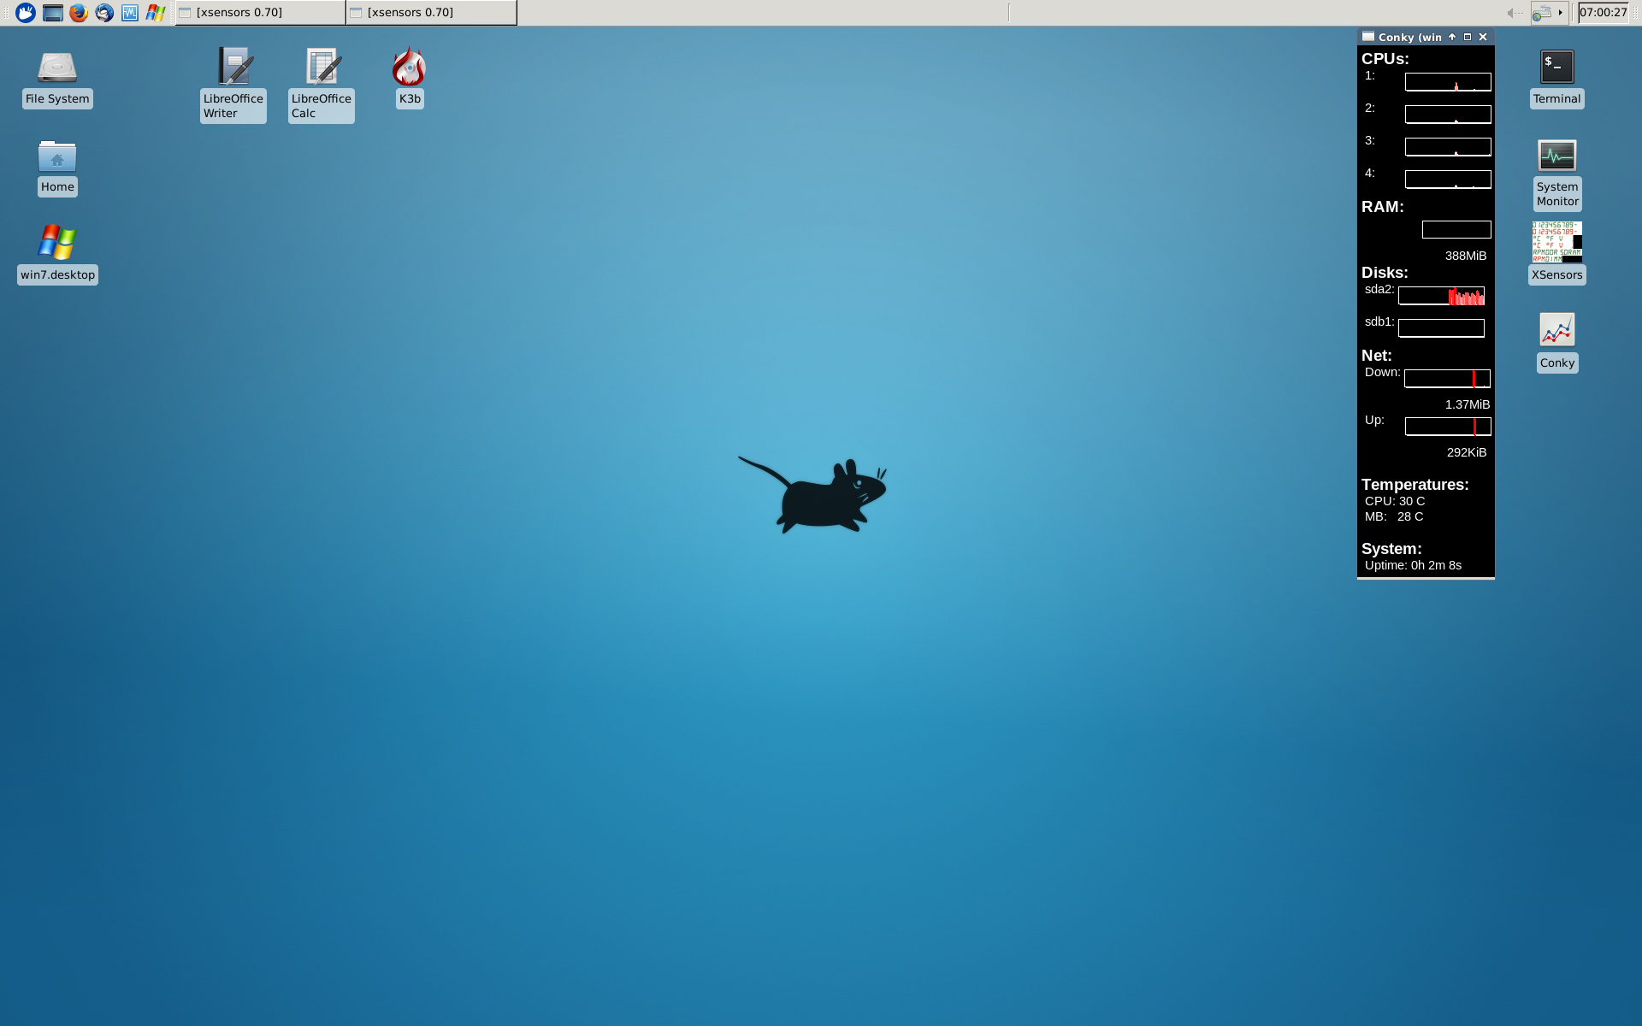This screenshot has width=1642, height=1026.
Task: Open system monitor launcher in panel
Action: 130,13
